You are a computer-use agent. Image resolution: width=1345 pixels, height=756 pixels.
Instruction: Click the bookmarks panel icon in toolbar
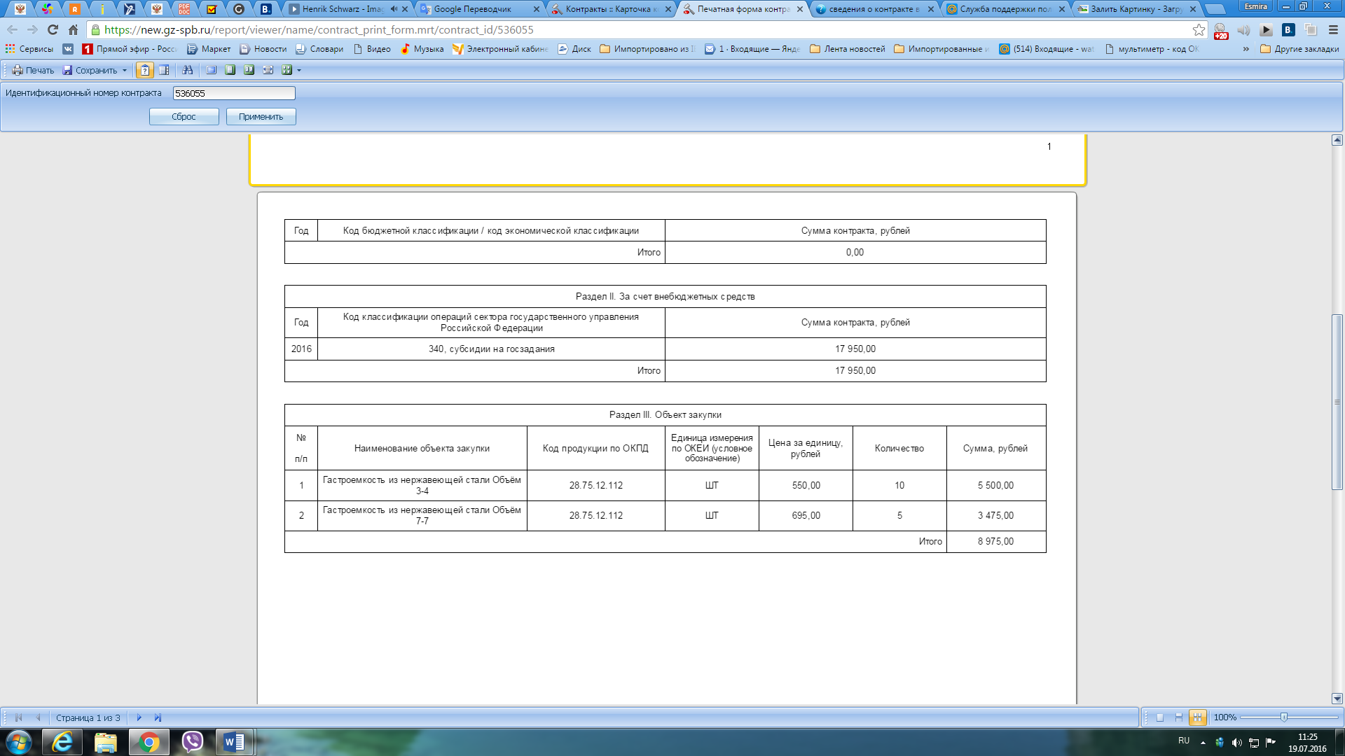(x=164, y=70)
